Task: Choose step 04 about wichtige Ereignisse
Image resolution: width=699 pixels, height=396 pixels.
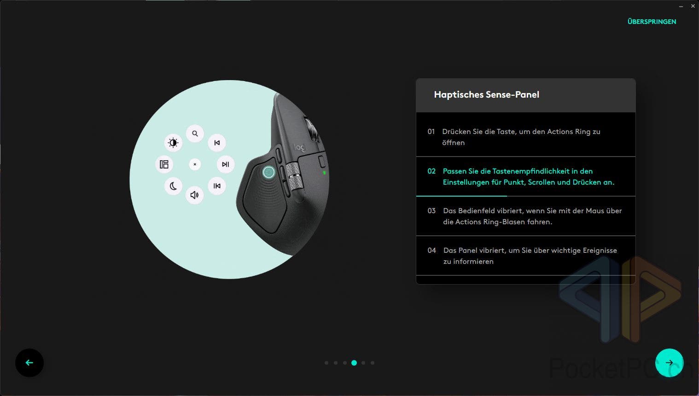Action: tap(525, 256)
